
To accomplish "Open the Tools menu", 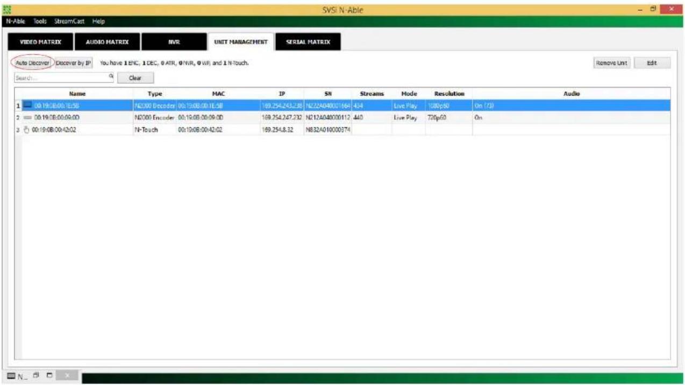I will click(40, 21).
